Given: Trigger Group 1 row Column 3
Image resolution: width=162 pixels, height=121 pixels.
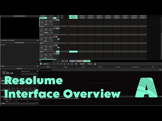Looking at the screenshot, I should click(x=91, y=18).
